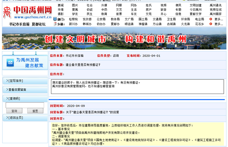Click 更多 in the 乡镇 row
Image resolution: width=228 pixels, height=147 pixels.
219,24
